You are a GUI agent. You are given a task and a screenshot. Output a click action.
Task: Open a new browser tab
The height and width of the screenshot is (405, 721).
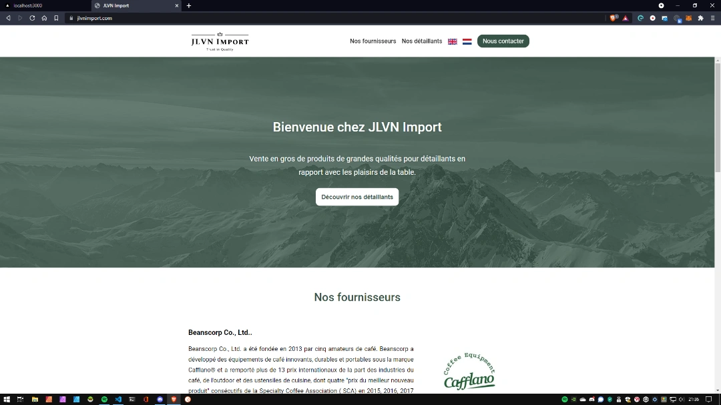(188, 5)
